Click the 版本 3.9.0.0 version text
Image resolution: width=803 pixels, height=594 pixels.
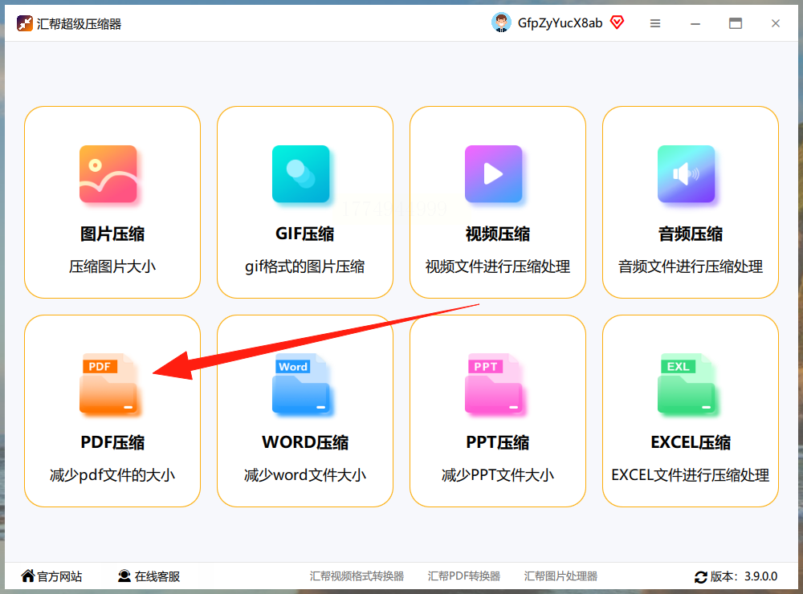[x=744, y=576]
